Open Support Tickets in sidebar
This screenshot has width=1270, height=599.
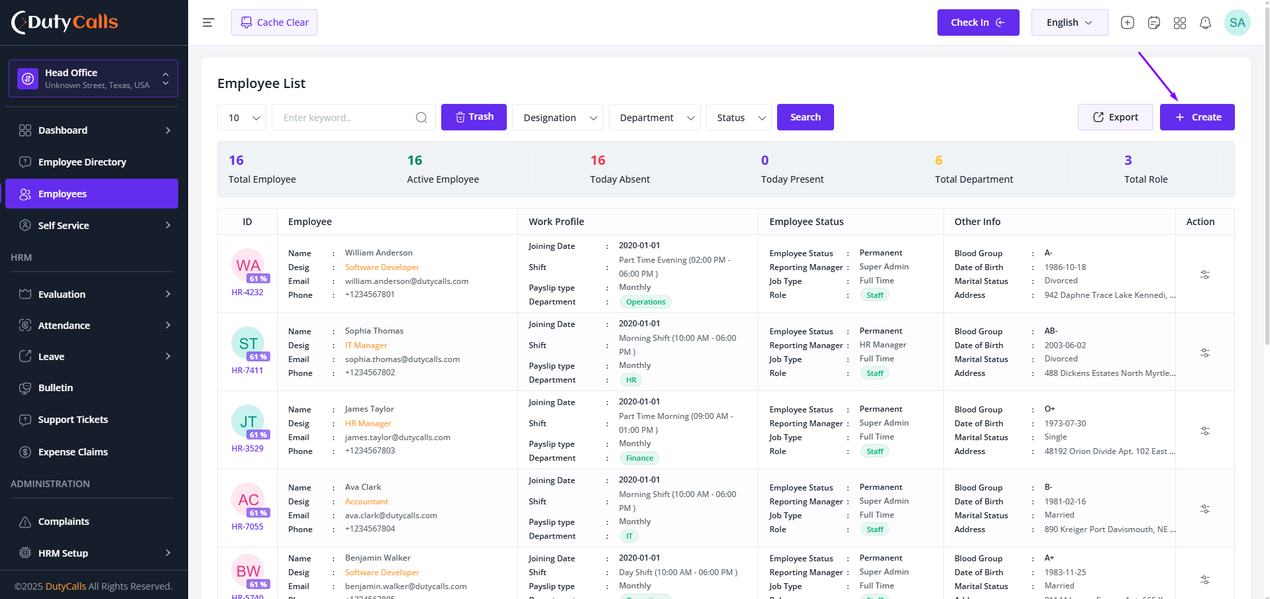[x=91, y=420]
